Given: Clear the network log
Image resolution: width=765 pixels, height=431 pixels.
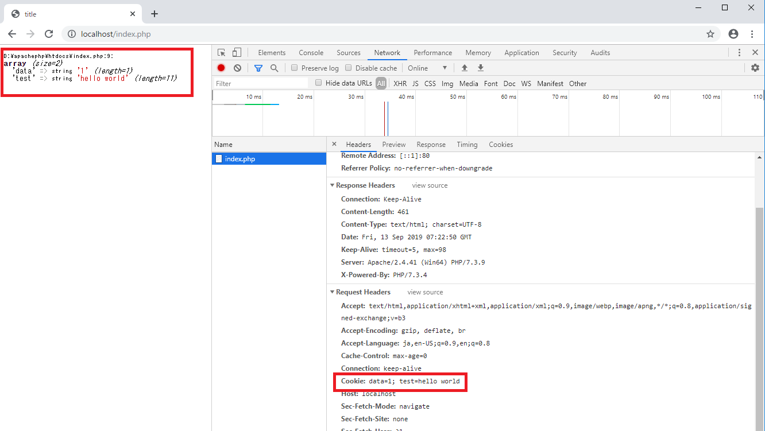Looking at the screenshot, I should click(237, 68).
